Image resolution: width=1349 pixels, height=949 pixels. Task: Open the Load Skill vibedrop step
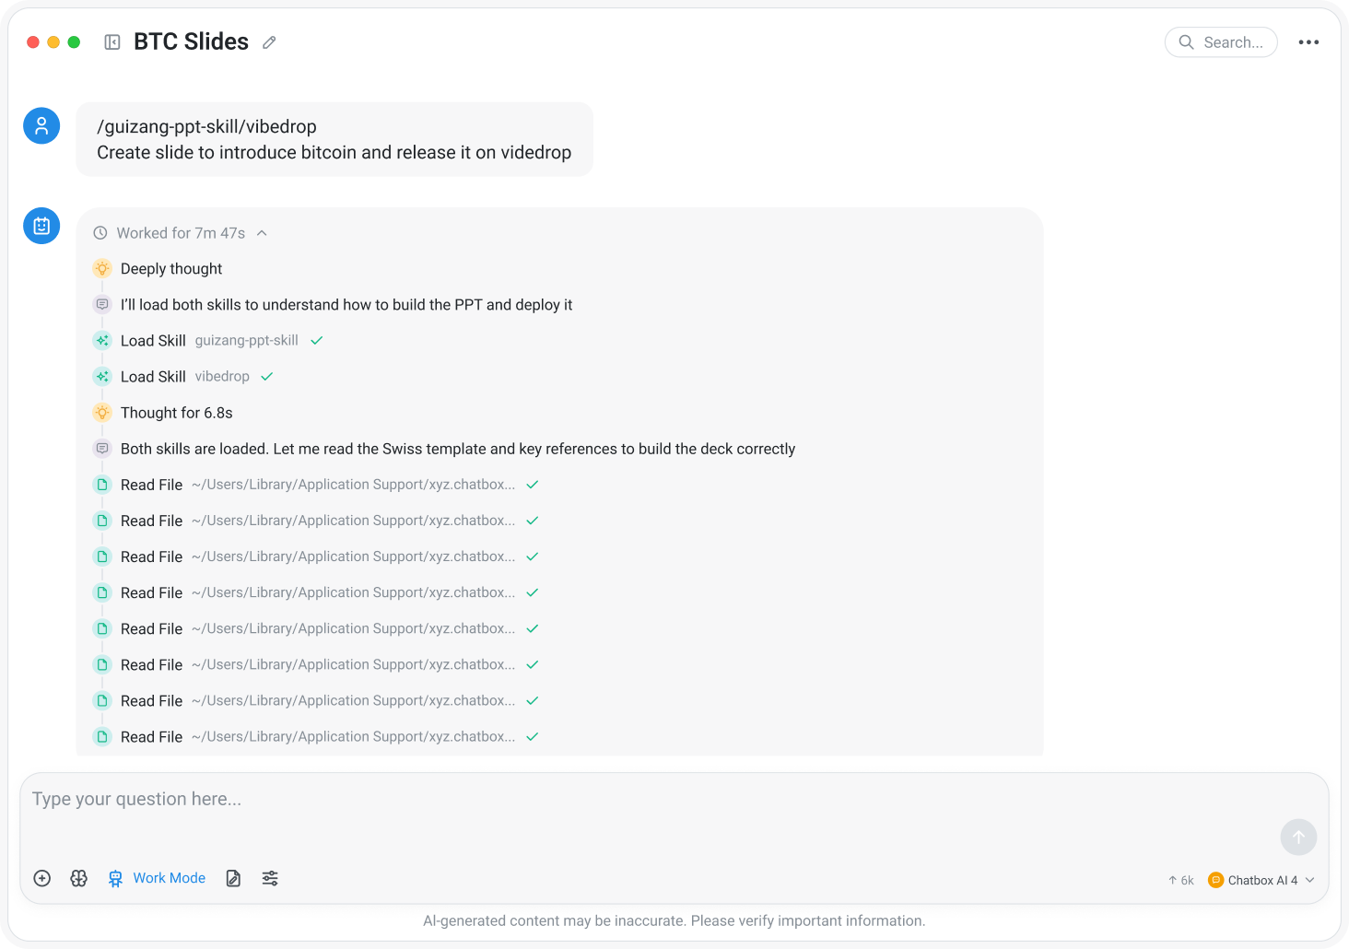183,377
